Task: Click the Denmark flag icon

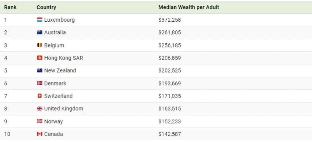Action: click(x=40, y=83)
